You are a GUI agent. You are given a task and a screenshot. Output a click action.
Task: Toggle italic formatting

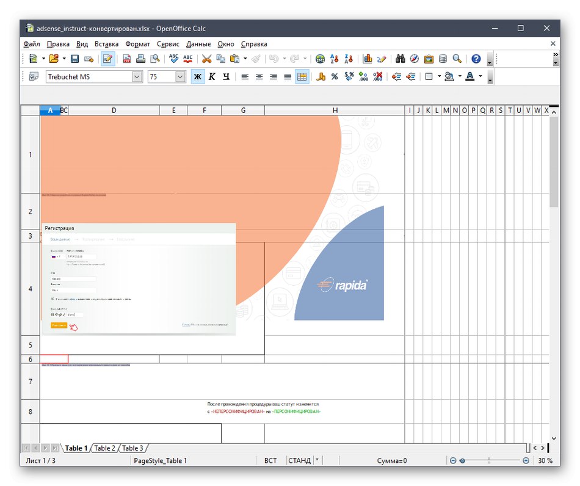click(211, 76)
